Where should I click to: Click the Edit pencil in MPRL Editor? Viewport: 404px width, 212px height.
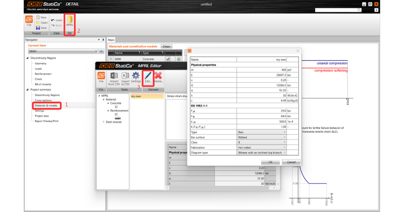148,77
